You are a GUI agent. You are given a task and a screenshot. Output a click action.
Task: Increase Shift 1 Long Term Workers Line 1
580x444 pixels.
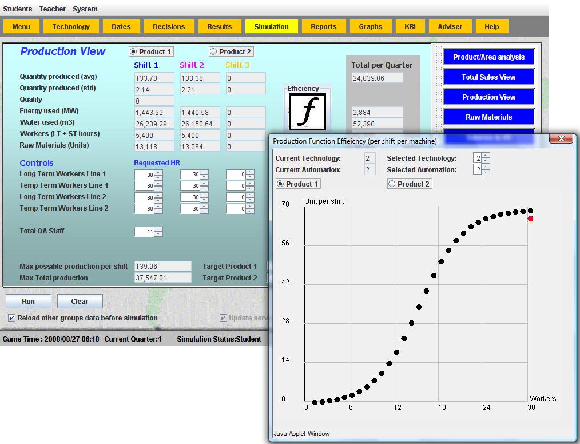tap(158, 172)
